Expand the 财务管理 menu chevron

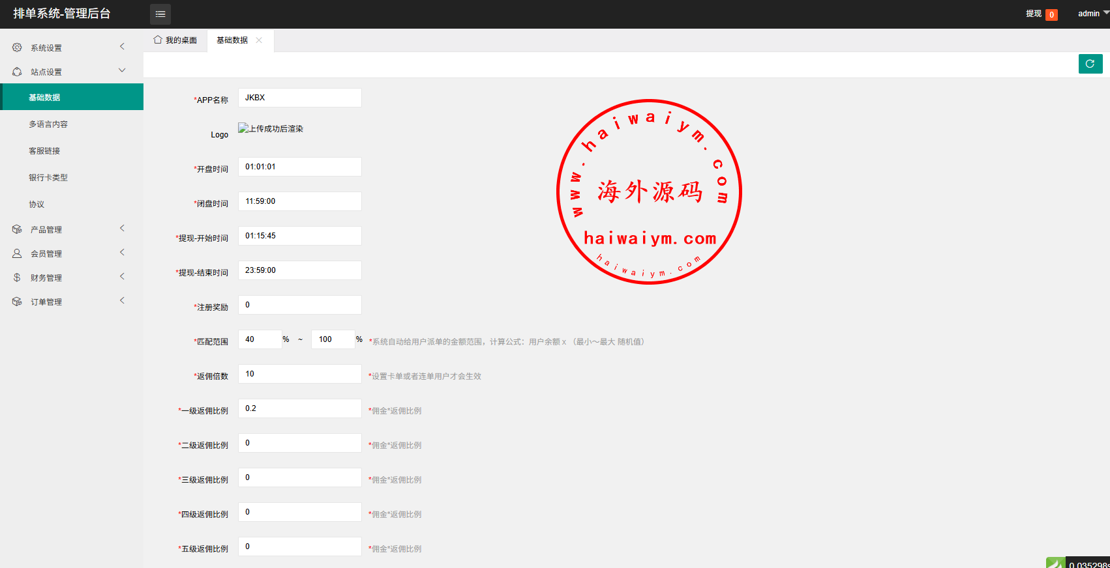pyautogui.click(x=122, y=276)
